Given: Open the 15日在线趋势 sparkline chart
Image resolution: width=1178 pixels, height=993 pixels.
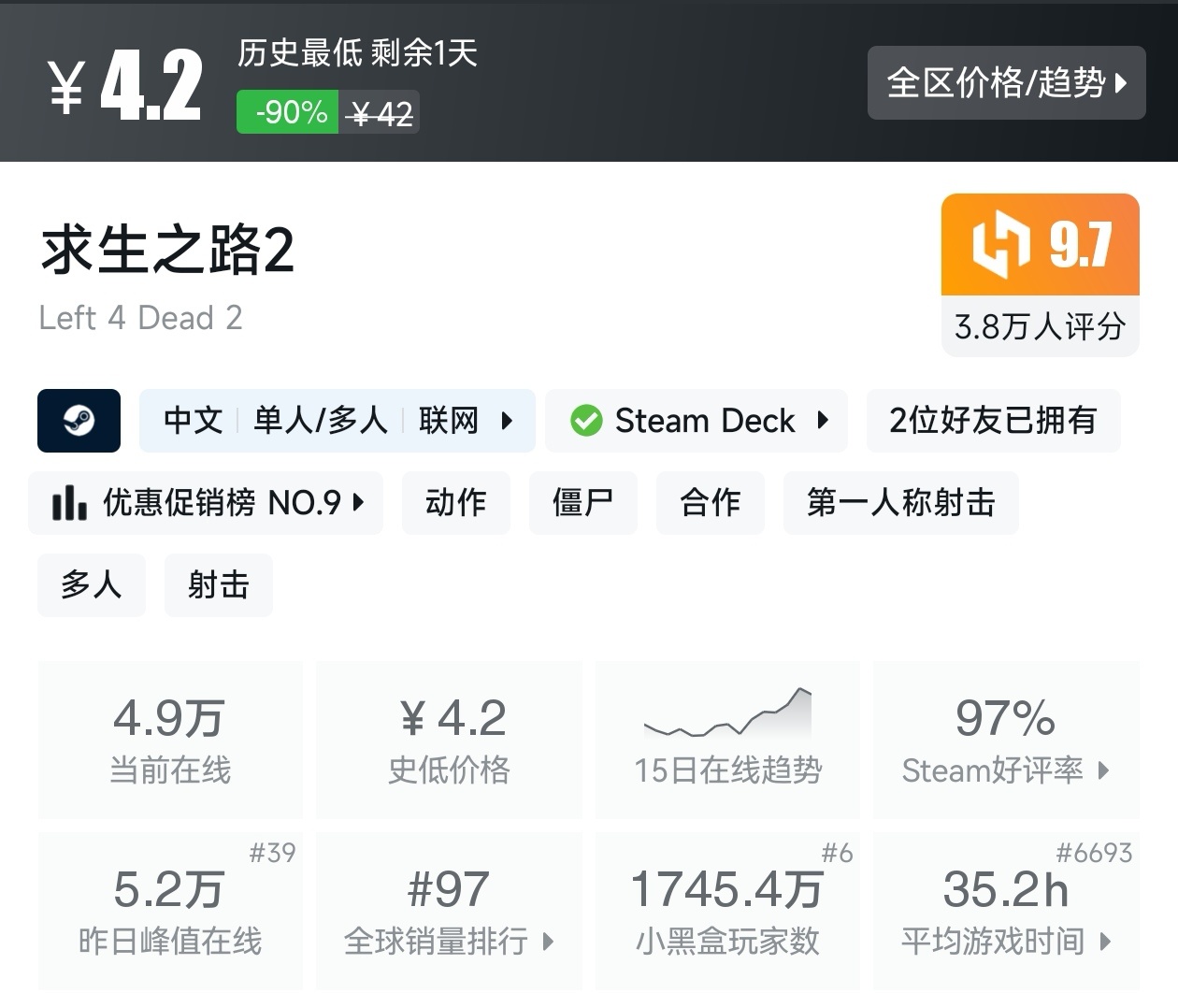Looking at the screenshot, I should pos(727,716).
